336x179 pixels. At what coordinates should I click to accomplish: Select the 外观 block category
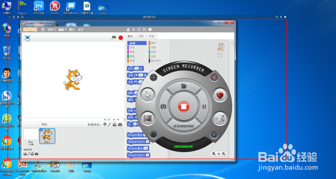[137, 48]
